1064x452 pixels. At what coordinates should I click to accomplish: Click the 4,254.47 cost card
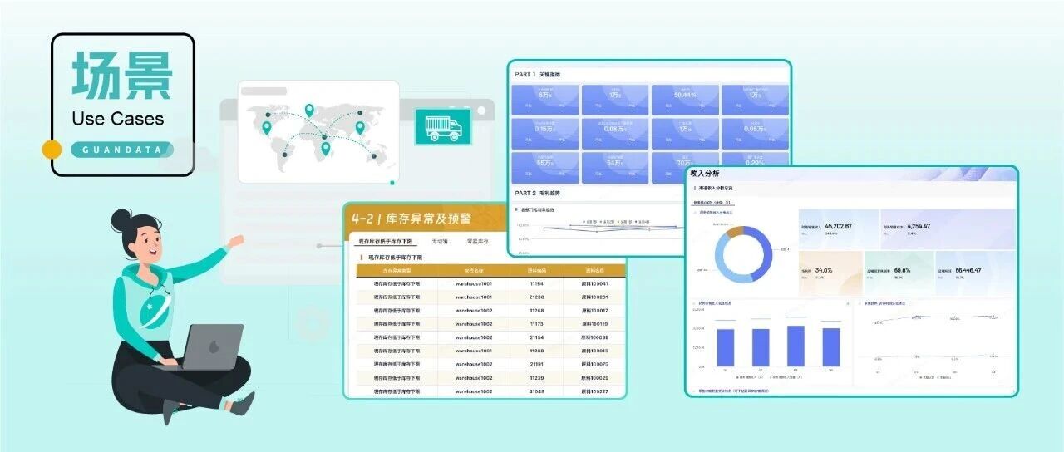pyautogui.click(x=947, y=229)
